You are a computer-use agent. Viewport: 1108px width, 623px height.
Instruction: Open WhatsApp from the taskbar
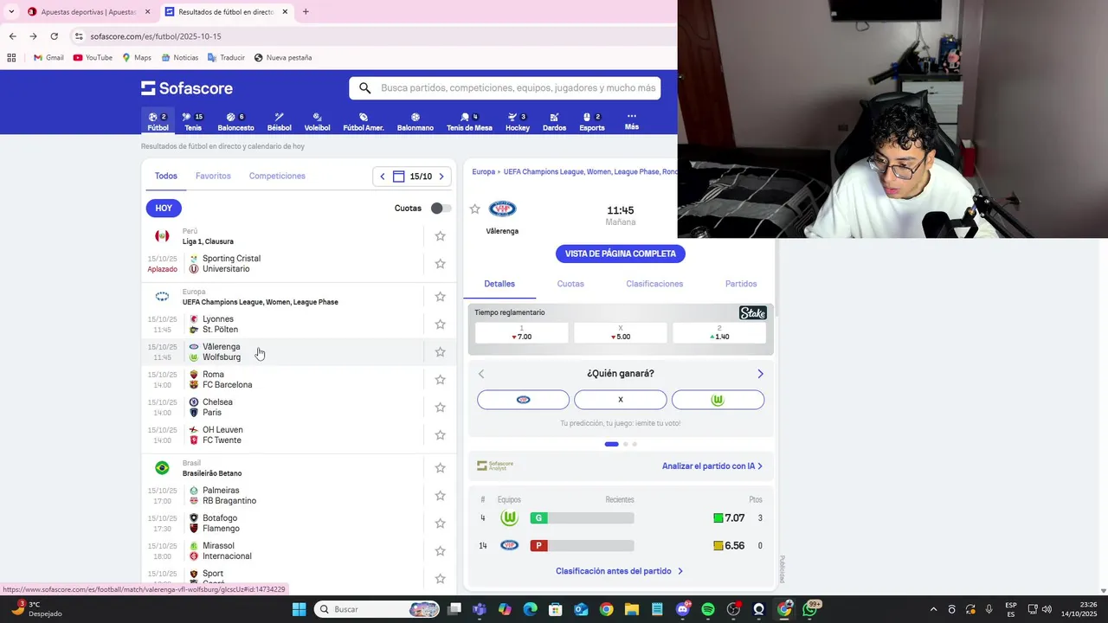[809, 609]
